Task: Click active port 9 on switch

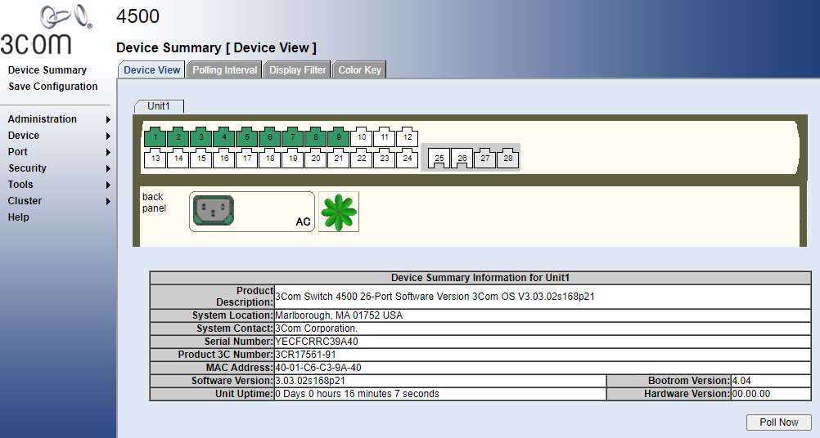Action: point(338,136)
